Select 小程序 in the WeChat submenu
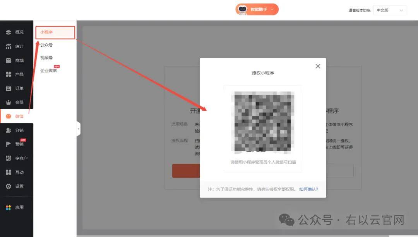Screen dimensions: 418x237 [x=55, y=32]
